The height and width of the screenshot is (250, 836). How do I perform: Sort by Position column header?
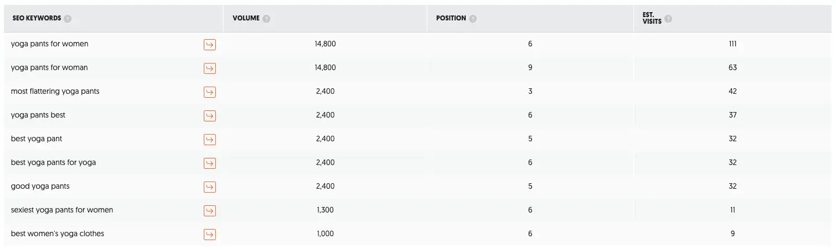pos(451,18)
